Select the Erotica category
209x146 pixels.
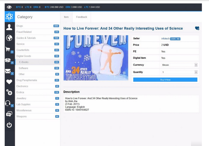38,92
